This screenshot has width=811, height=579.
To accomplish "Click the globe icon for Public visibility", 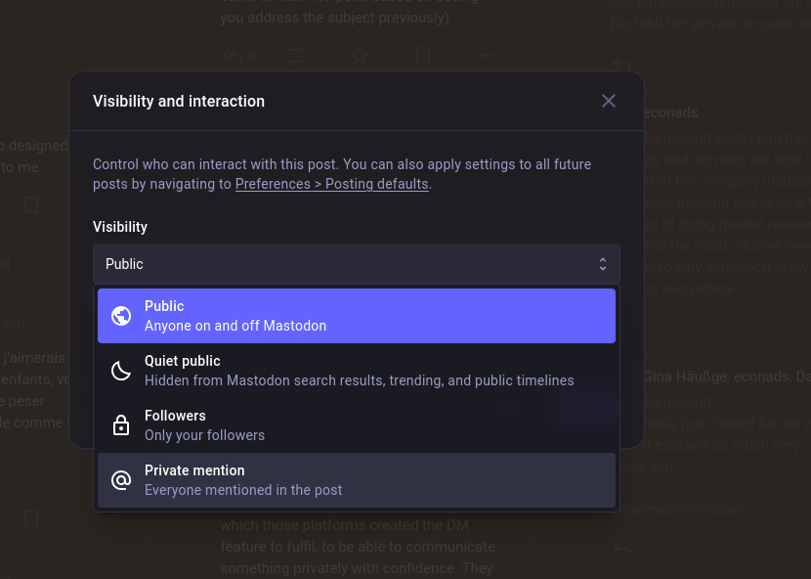I will click(121, 316).
